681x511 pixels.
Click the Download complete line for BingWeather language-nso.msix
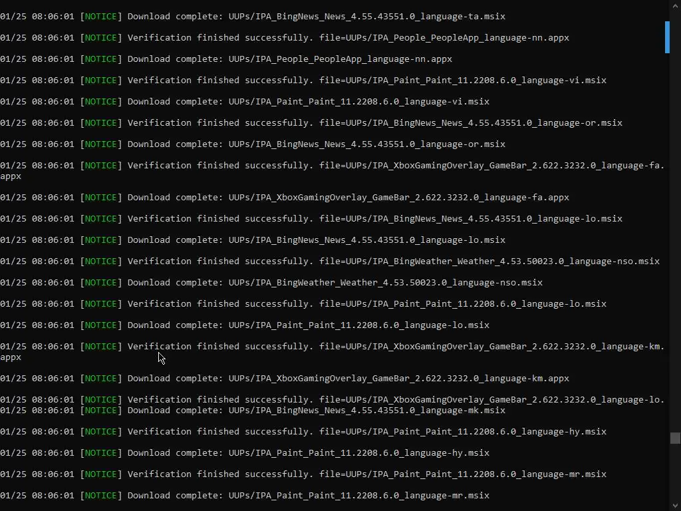click(x=271, y=283)
